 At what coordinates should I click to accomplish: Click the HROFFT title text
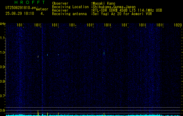coord(30,2)
